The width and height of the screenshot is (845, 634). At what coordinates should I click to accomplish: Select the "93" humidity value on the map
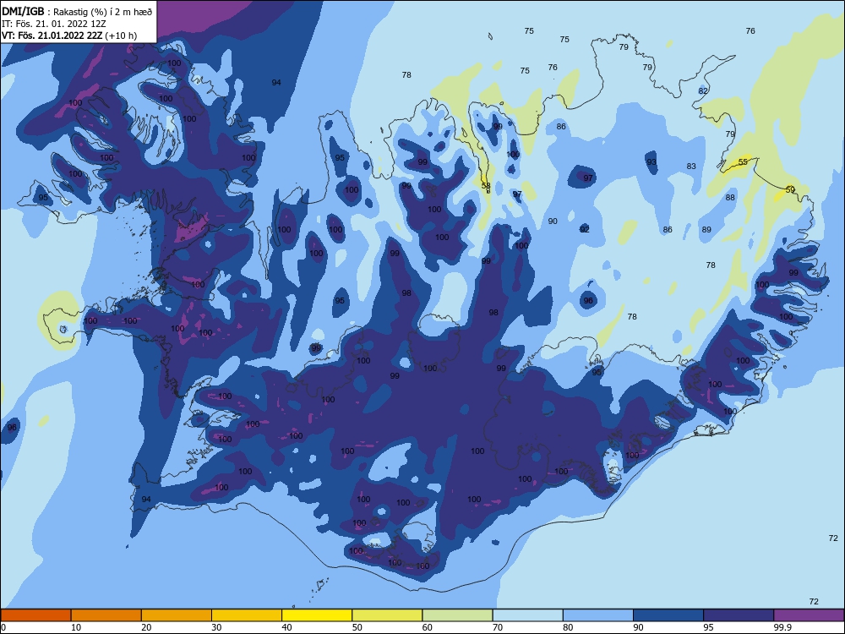pyautogui.click(x=651, y=161)
